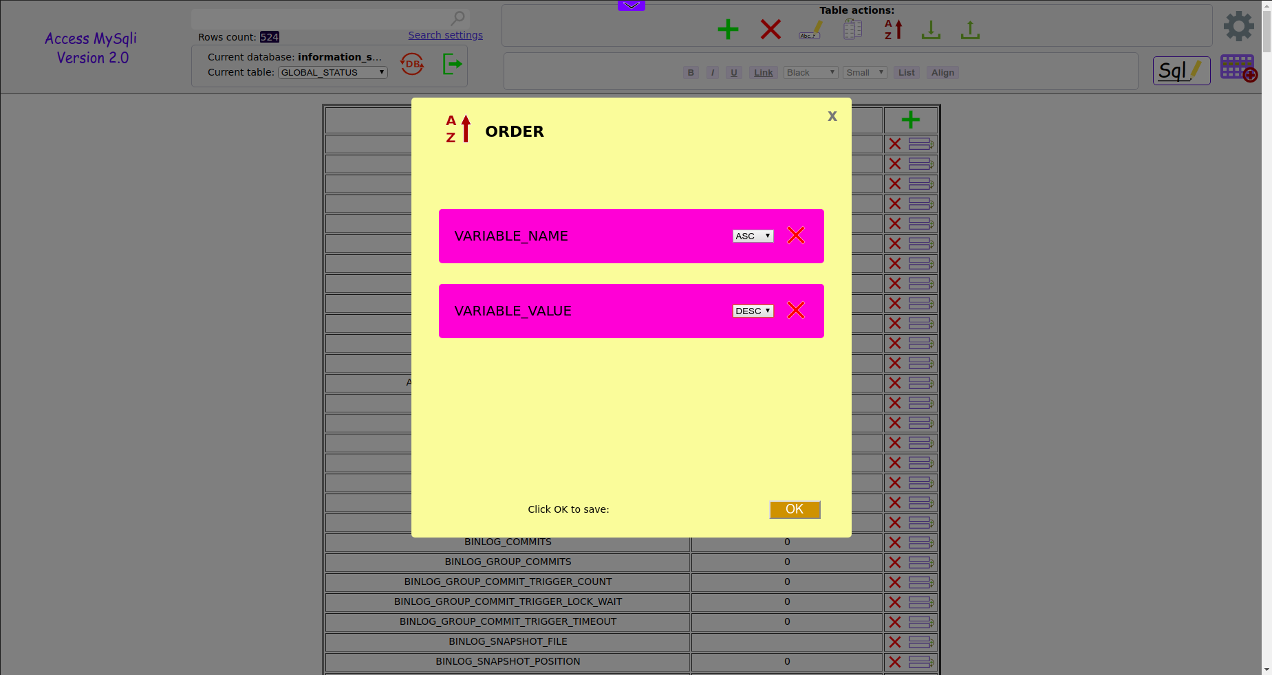Click the rename table pencil icon

coord(810,30)
